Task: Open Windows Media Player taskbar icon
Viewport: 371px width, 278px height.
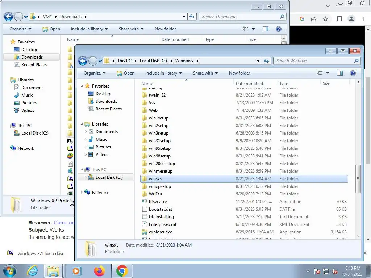Action: point(76,271)
